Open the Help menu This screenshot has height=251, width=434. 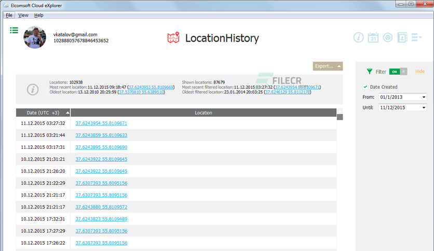tap(39, 15)
